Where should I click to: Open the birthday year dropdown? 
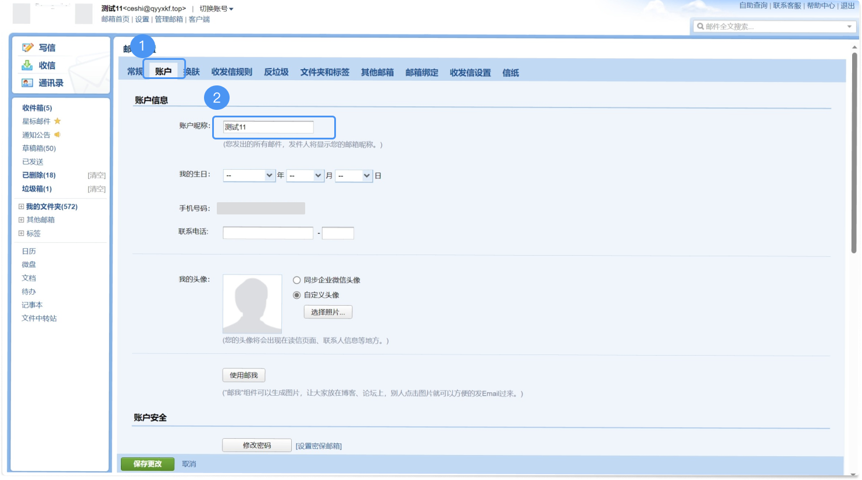(249, 175)
